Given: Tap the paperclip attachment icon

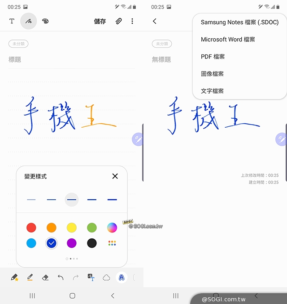Looking at the screenshot, I should [118, 21].
